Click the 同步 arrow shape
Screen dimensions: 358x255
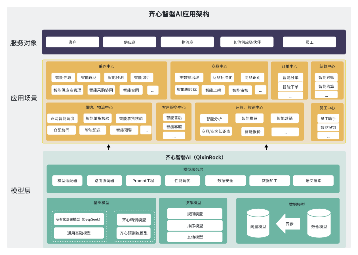(288, 224)
